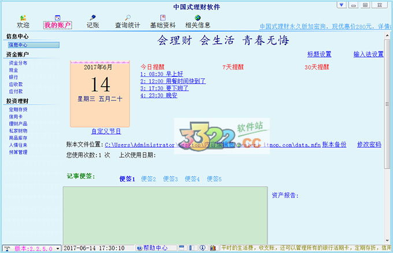Image resolution: width=393 pixels, height=253 pixels.
Task: Open 理财产品 in the sidebar
Action: point(18,124)
